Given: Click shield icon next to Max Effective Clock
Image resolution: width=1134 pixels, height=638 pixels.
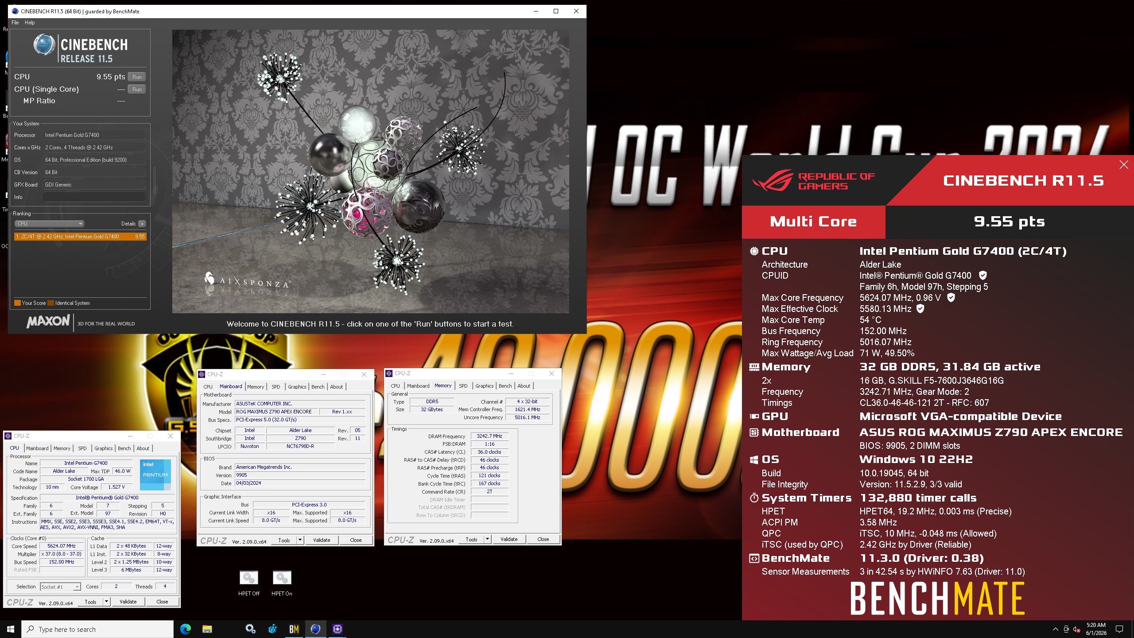Looking at the screenshot, I should pos(920,309).
